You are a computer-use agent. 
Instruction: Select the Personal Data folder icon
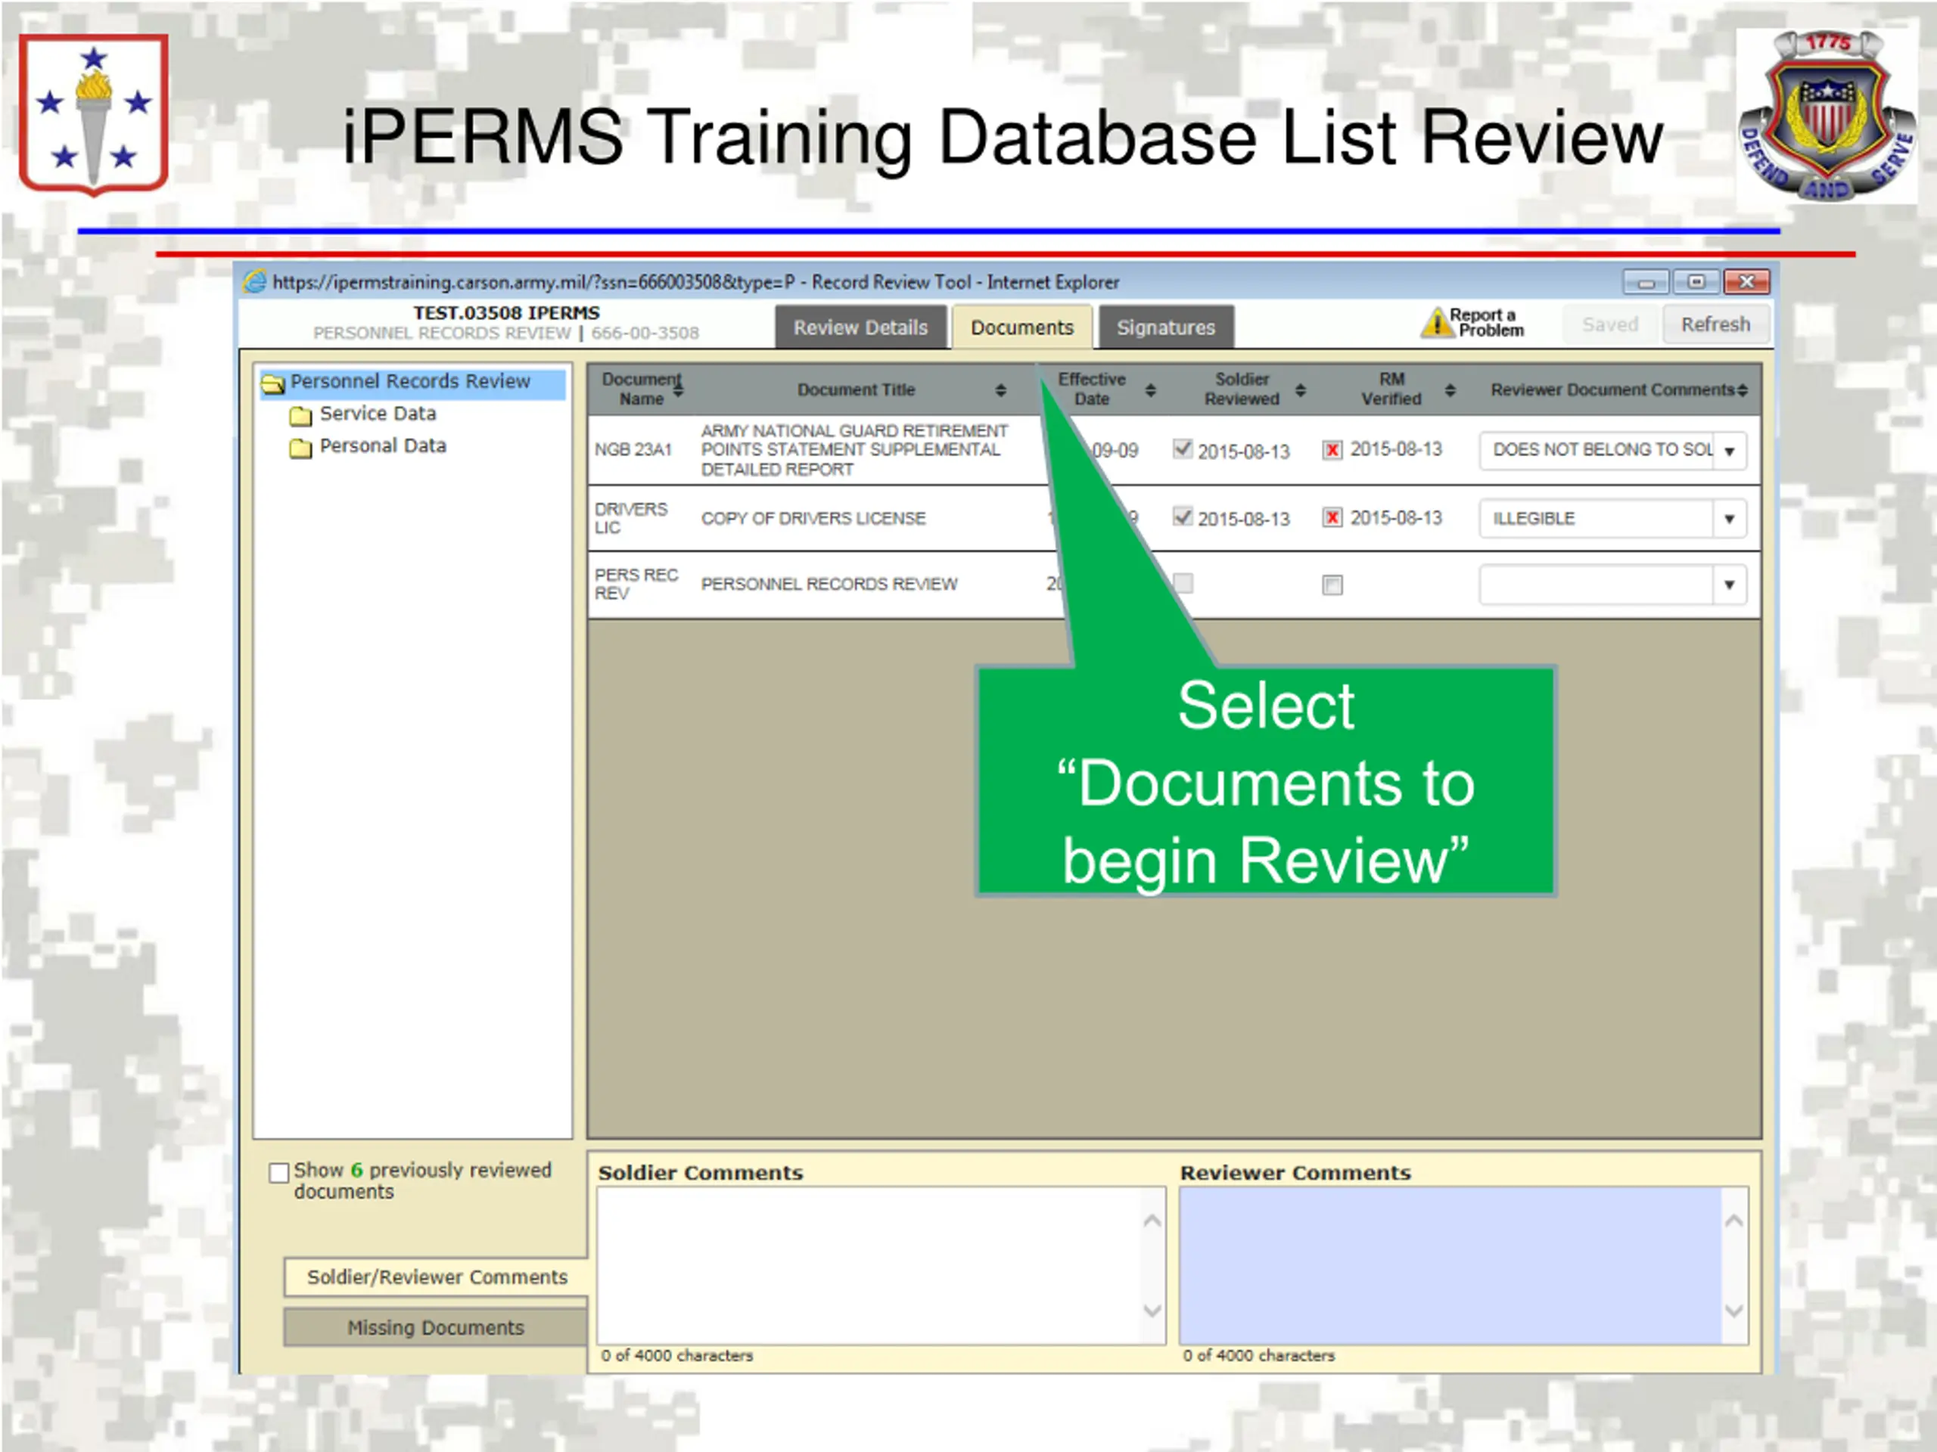[x=300, y=448]
